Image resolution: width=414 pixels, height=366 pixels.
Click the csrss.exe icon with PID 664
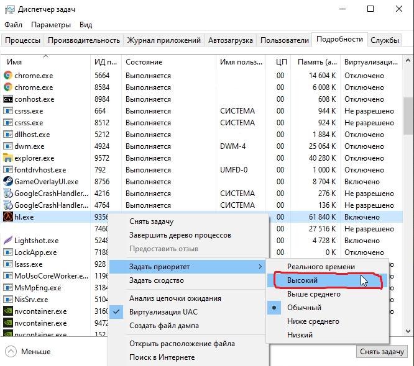click(x=8, y=110)
